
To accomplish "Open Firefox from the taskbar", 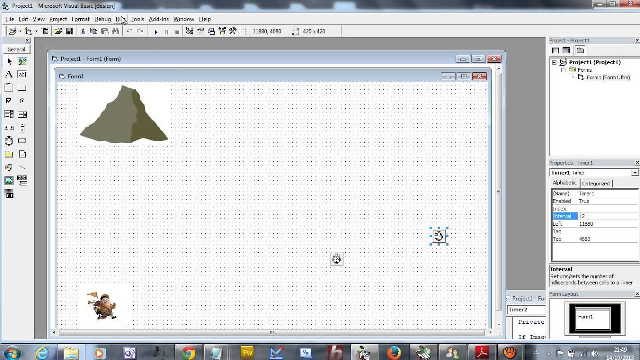I will pyautogui.click(x=394, y=353).
